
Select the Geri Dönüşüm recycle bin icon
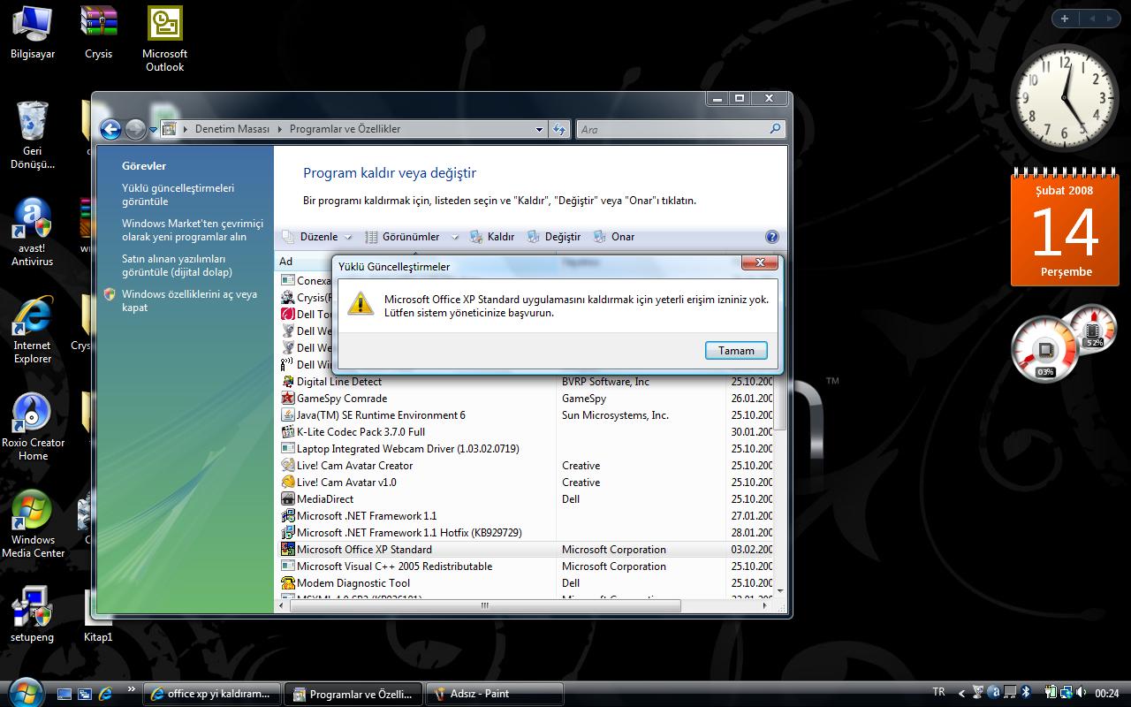33,134
